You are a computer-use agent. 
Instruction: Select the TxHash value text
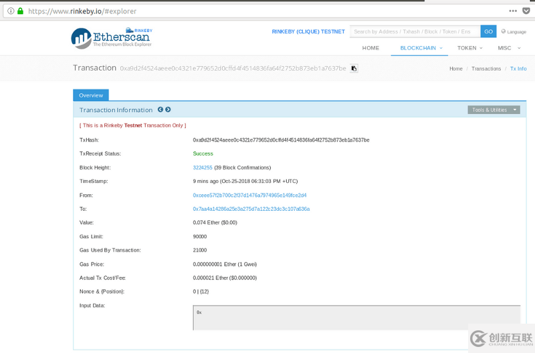[281, 140]
